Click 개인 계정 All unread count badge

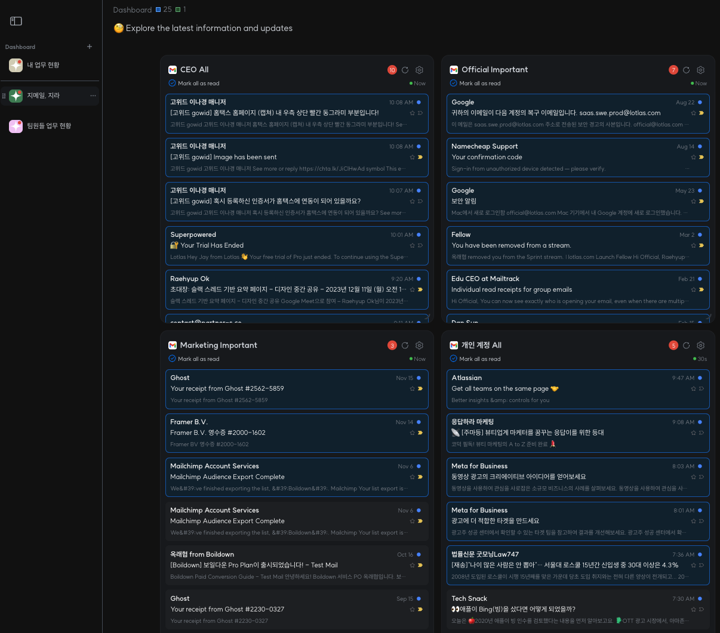673,345
